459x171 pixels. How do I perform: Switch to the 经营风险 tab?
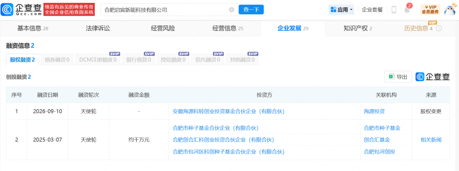tap(163, 28)
